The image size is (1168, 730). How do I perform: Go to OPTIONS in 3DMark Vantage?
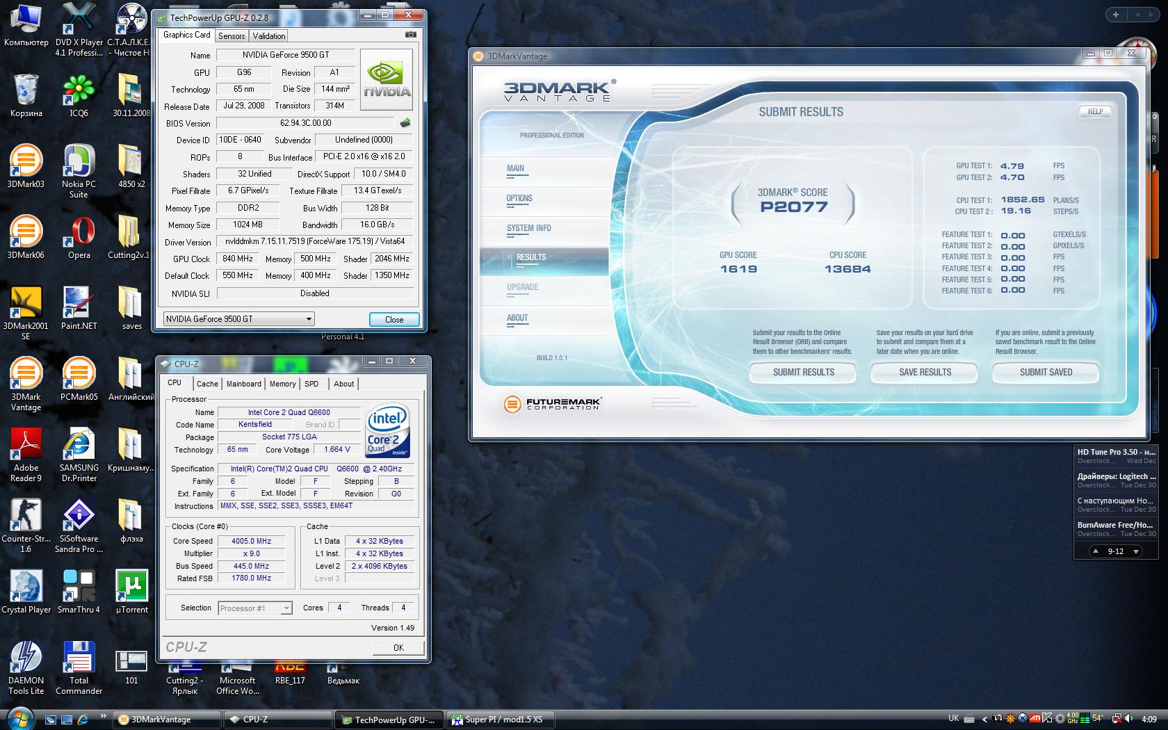click(519, 198)
